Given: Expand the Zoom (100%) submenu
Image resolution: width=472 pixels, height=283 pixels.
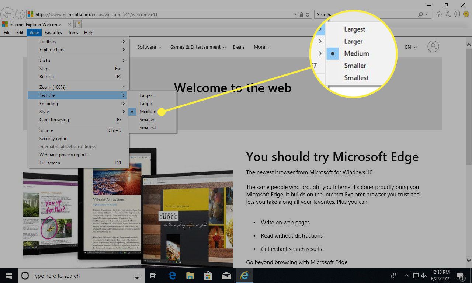Looking at the screenshot, I should [78, 87].
